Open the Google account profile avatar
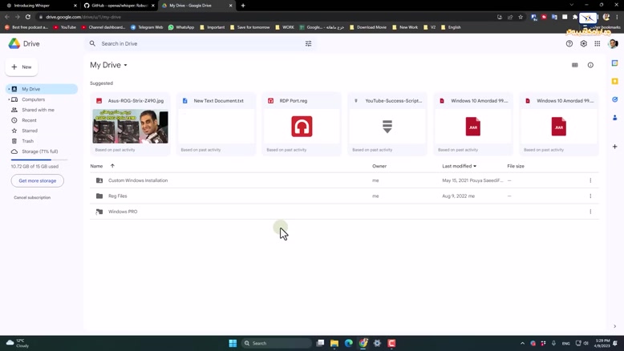 [613, 44]
